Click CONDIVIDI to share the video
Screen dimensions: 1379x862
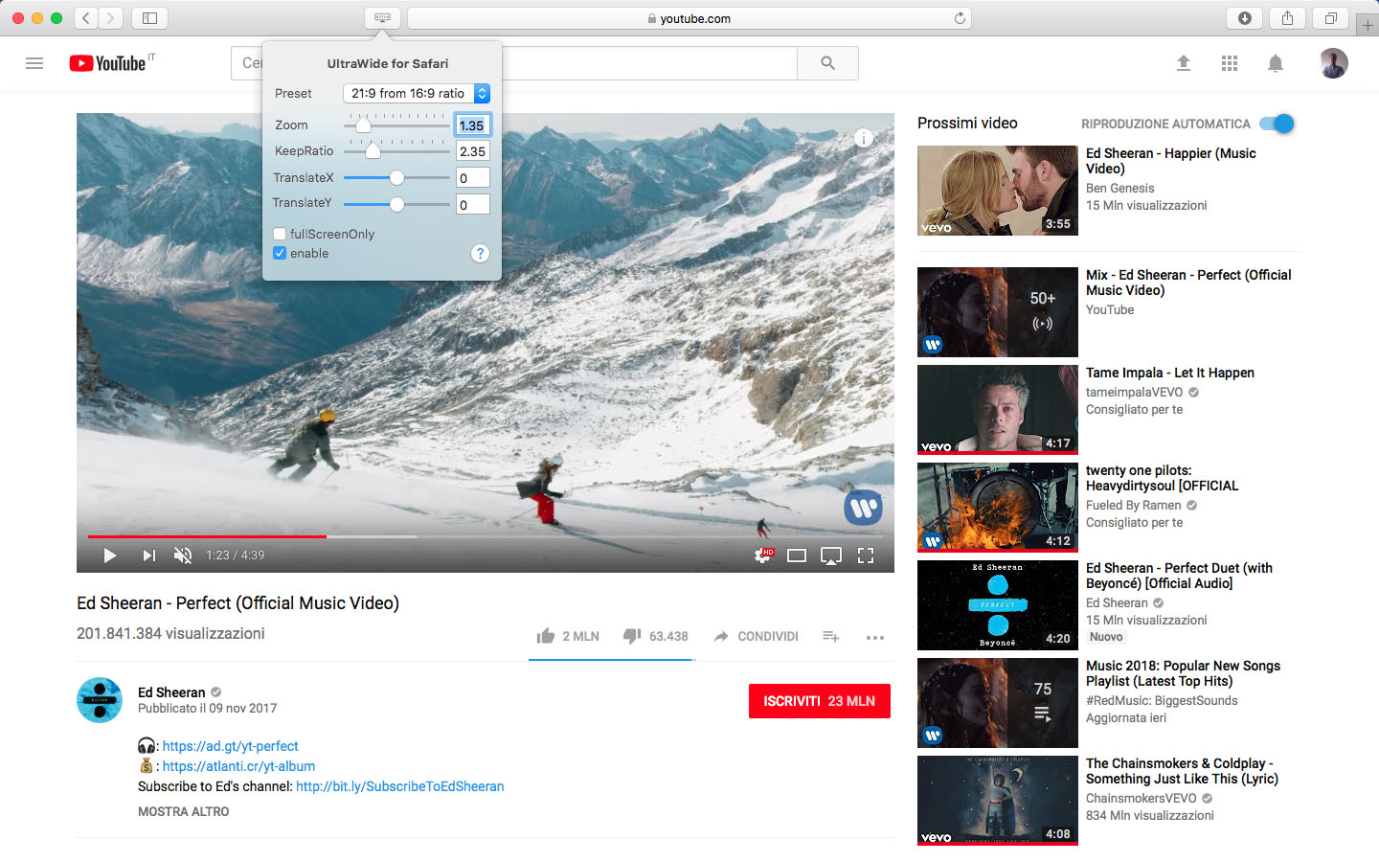click(757, 637)
